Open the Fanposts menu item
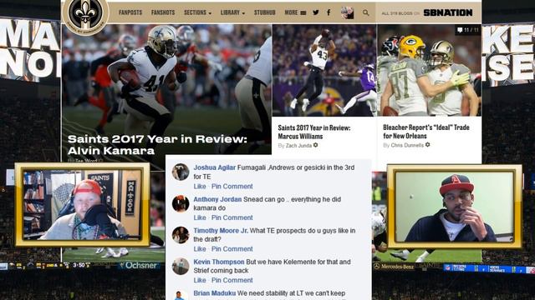The width and height of the screenshot is (535, 300). click(130, 12)
